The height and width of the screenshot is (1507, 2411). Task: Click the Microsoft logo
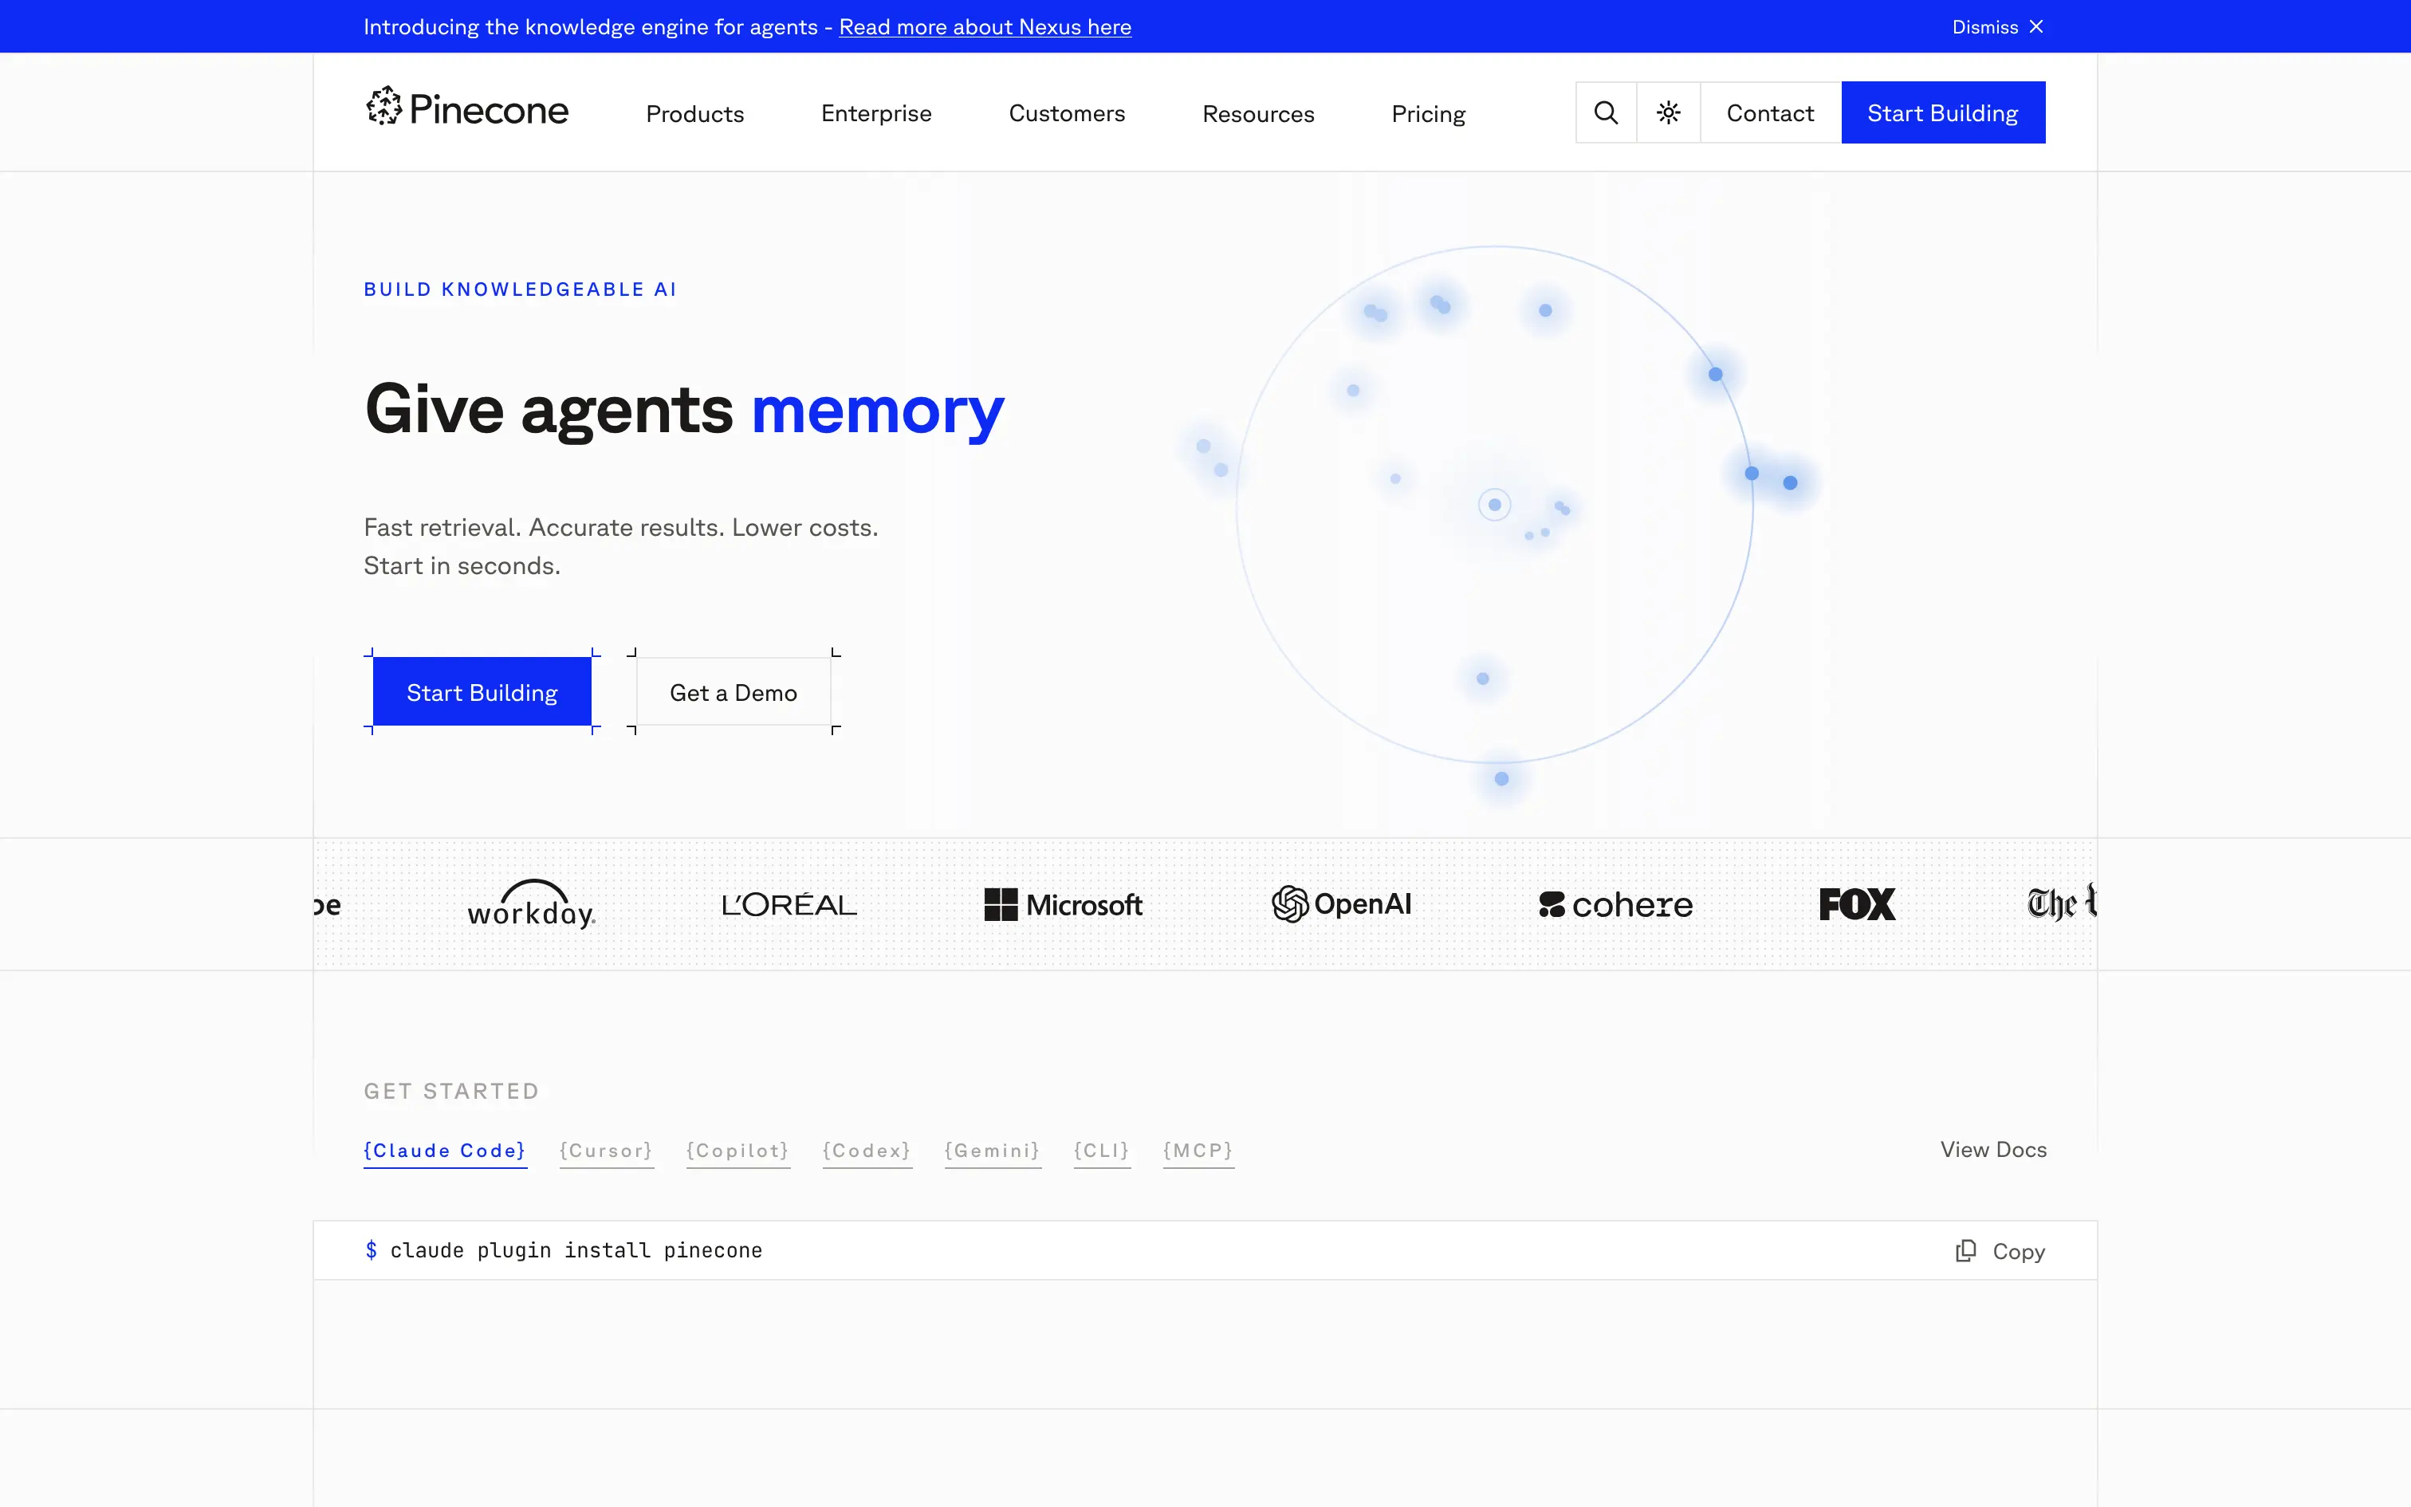(x=1063, y=905)
